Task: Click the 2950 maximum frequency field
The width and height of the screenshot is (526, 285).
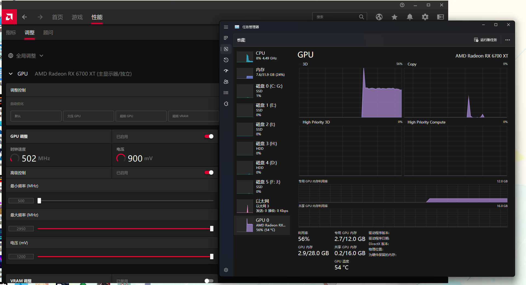Action: (x=21, y=229)
